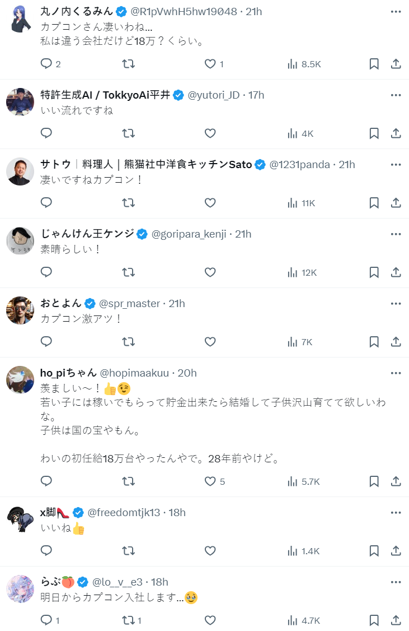
Task: Open more options on 丸ノ内くるみん's post
Action: 396,12
